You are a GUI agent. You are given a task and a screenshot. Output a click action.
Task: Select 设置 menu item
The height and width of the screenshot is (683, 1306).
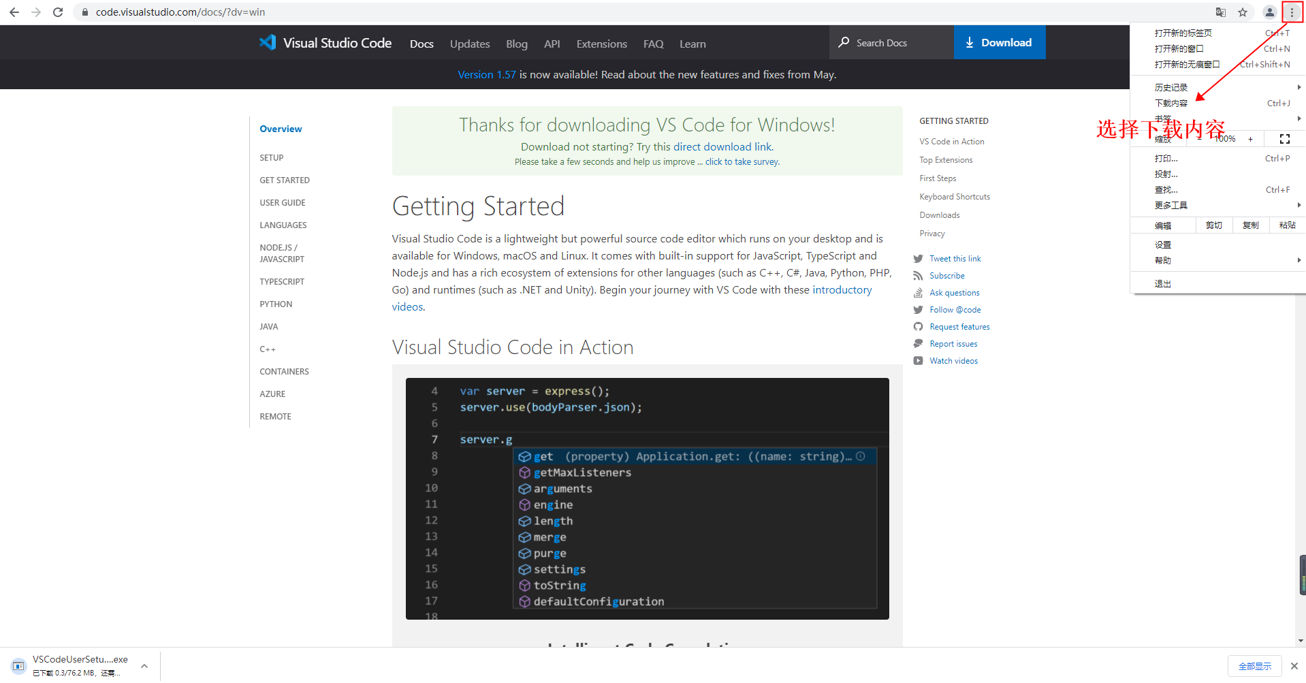[1217, 244]
